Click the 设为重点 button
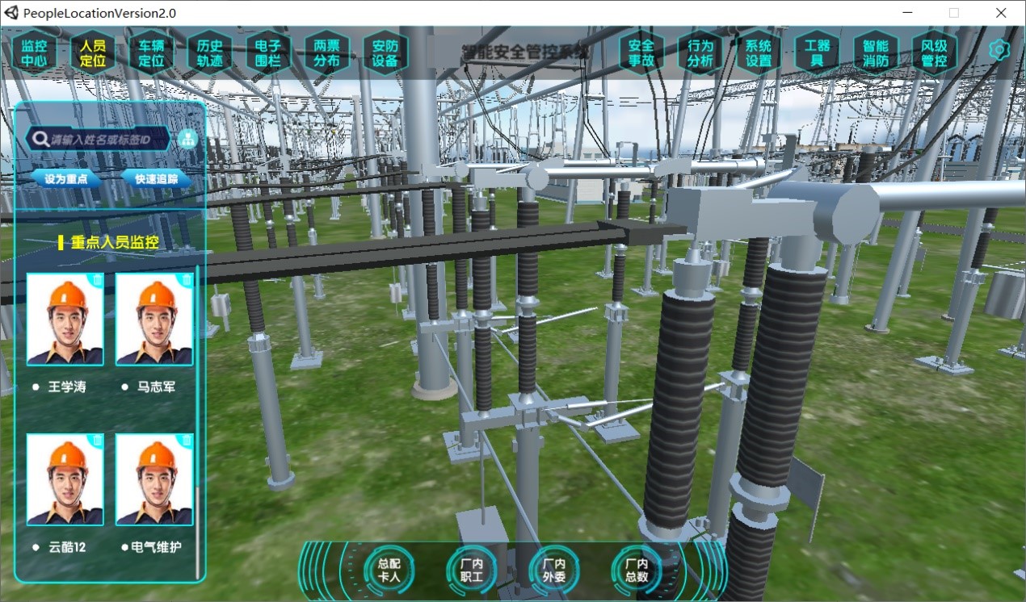The image size is (1026, 602). point(66,179)
